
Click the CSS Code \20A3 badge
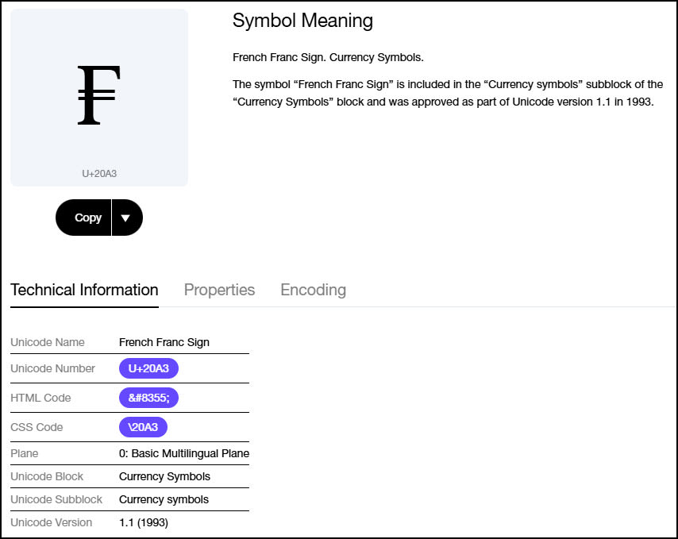(143, 427)
